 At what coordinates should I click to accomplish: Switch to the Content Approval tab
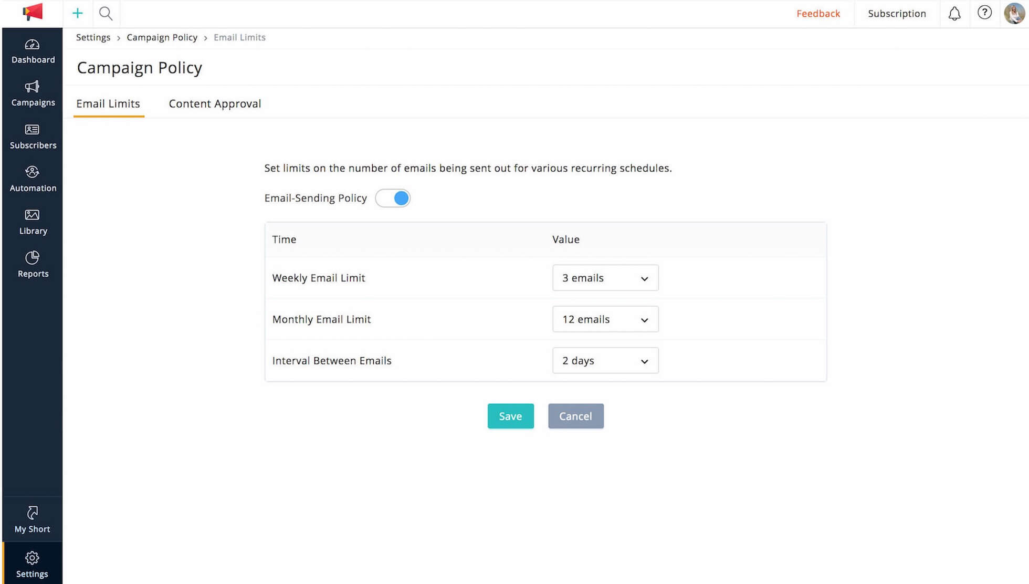(x=215, y=104)
